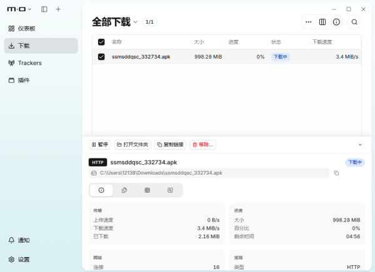
Task: Click the 0 B/s upload speed value
Action: pos(213,220)
